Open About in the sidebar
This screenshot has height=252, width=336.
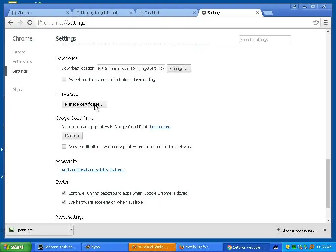tap(18, 89)
